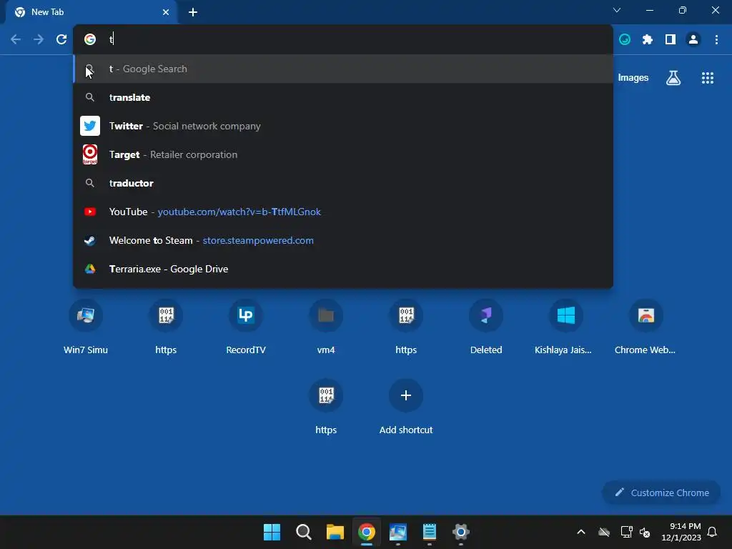Go back using the back arrow
This screenshot has width=732, height=549.
pyautogui.click(x=16, y=40)
